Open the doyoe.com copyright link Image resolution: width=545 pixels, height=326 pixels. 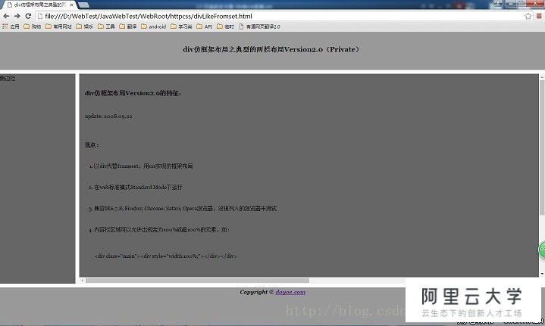click(290, 292)
